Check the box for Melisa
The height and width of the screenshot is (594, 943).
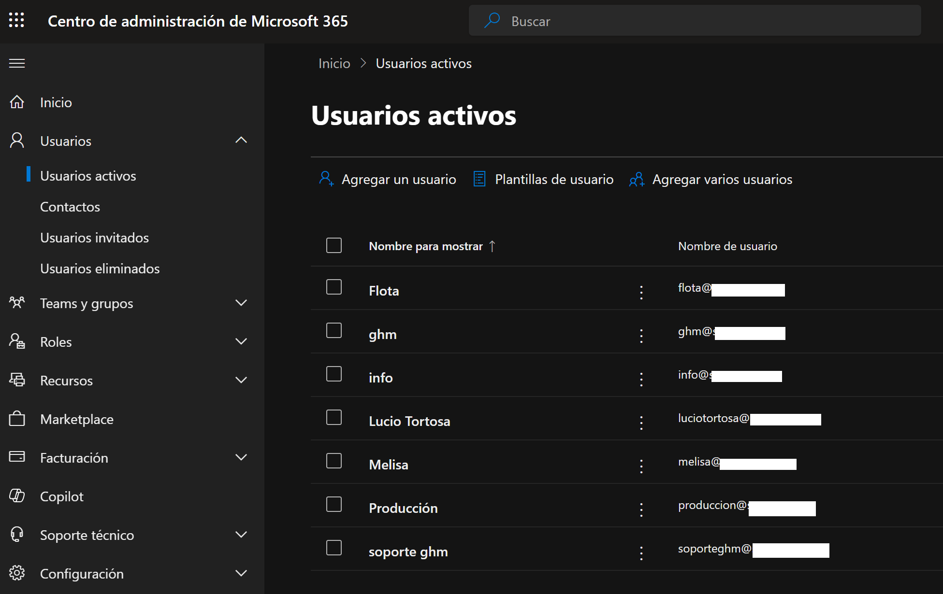pyautogui.click(x=334, y=461)
